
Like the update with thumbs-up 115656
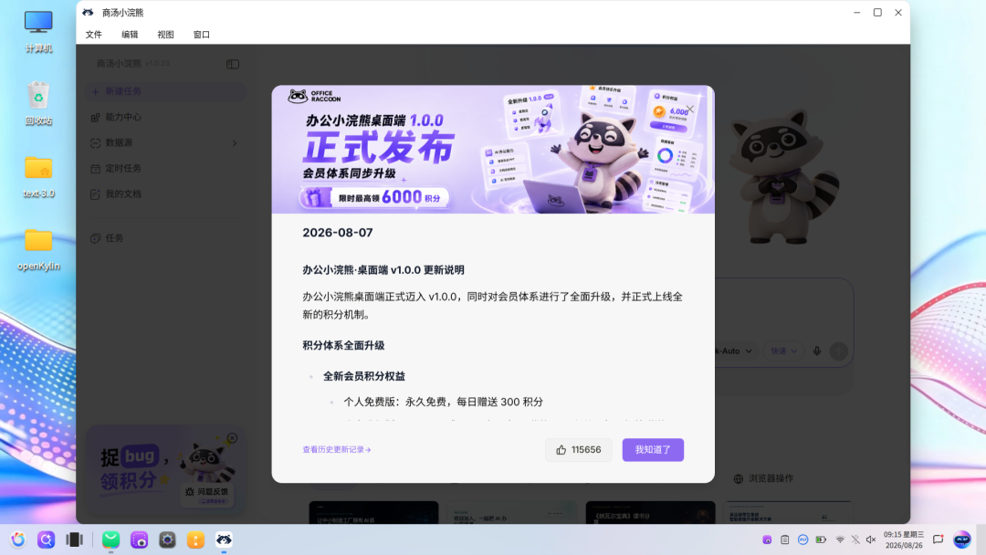tap(579, 449)
